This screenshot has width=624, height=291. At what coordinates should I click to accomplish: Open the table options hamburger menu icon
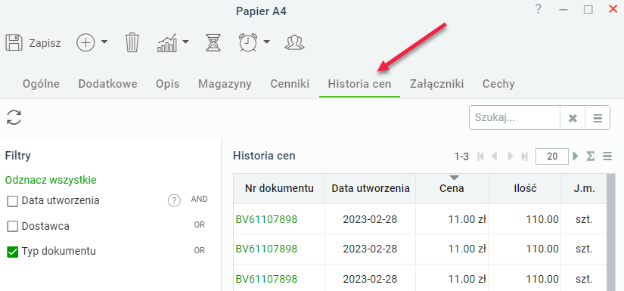pos(607,156)
